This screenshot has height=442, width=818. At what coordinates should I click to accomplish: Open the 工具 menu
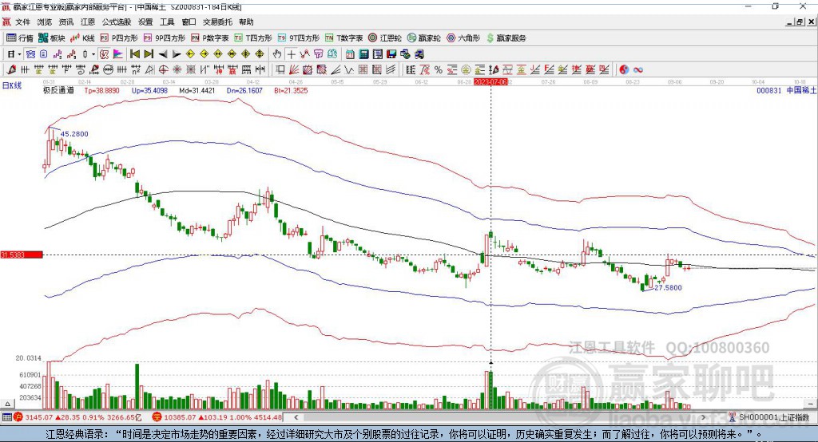(x=167, y=22)
